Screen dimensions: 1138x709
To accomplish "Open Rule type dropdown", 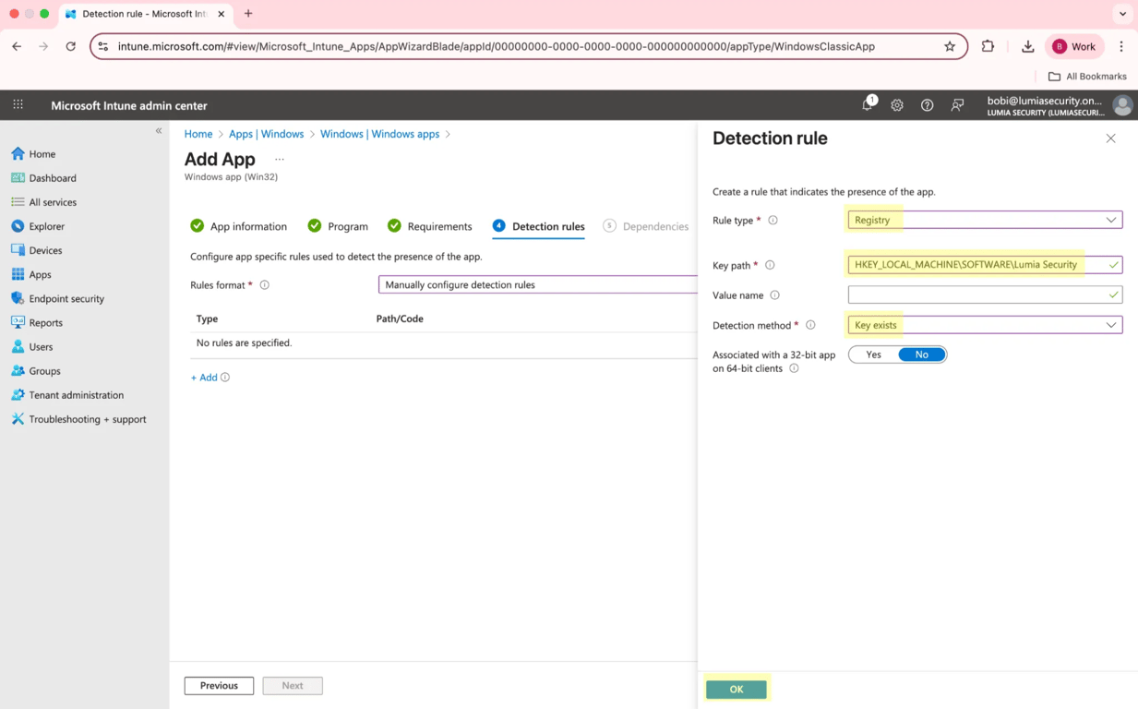I will click(985, 220).
